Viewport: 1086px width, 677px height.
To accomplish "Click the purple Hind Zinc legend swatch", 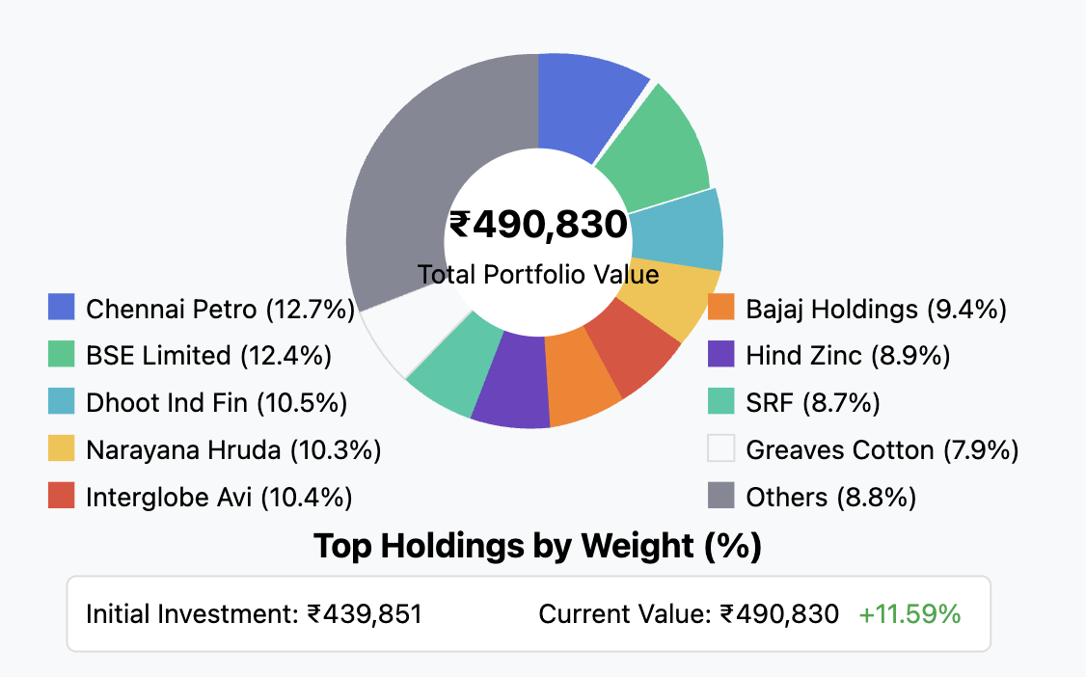I will click(721, 355).
